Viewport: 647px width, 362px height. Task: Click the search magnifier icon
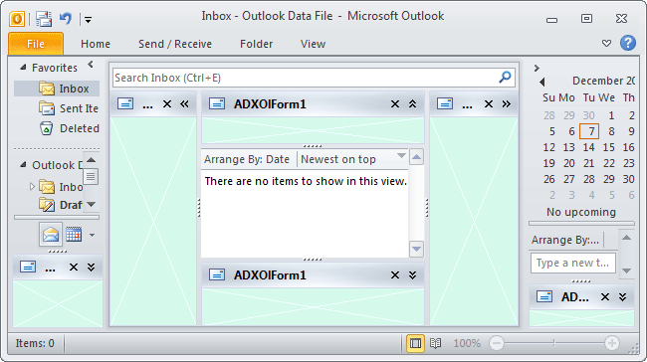(505, 78)
